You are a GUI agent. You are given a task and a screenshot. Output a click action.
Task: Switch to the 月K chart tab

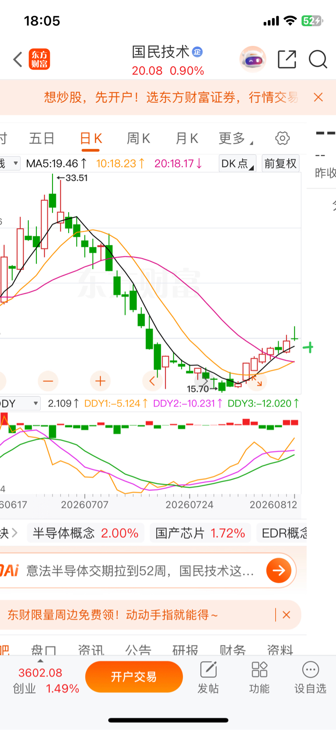(187, 139)
